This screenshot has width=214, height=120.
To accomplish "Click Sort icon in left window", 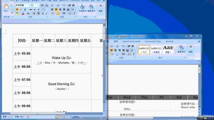I will (x=70, y=13).
